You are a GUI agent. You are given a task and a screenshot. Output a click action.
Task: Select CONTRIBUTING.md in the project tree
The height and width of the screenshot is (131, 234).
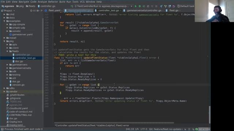20,115
